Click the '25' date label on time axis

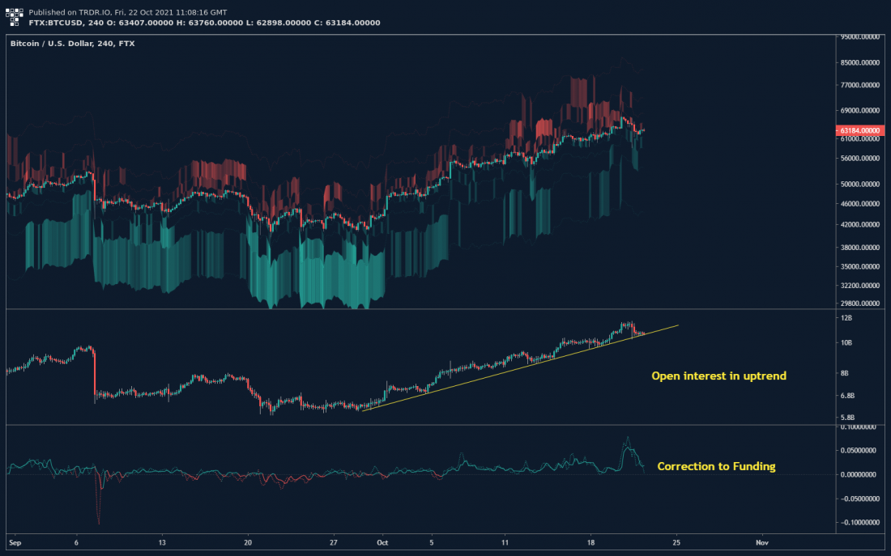click(x=676, y=542)
